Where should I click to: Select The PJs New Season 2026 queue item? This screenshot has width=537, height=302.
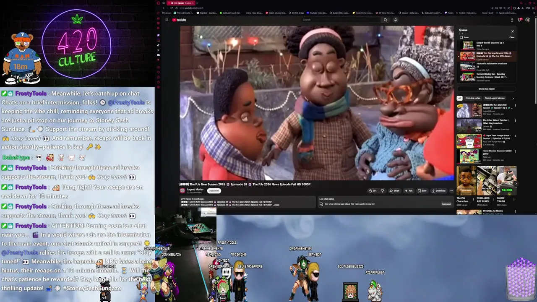click(x=487, y=56)
